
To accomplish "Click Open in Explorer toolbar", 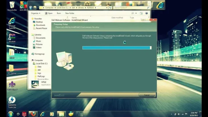I will click(49, 13).
